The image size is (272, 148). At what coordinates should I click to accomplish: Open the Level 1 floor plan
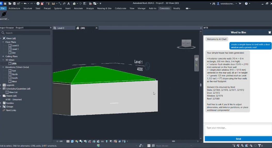(x=15, y=49)
